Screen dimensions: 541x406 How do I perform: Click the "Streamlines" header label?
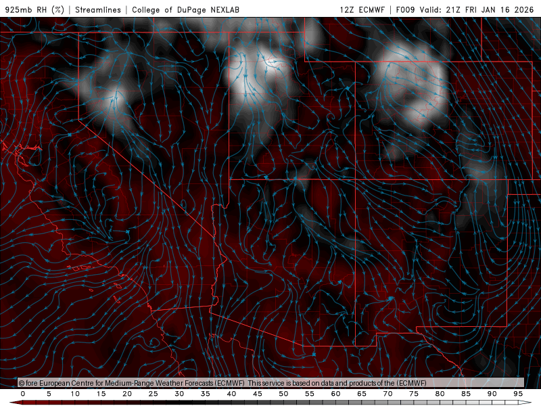(x=98, y=9)
